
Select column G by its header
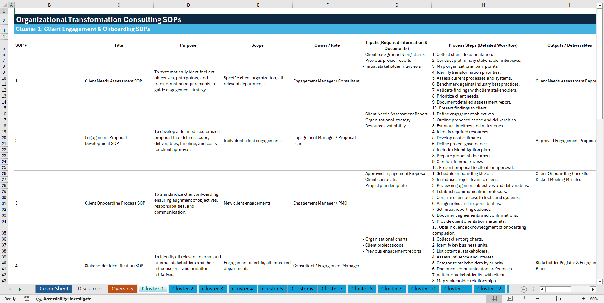click(x=397, y=5)
